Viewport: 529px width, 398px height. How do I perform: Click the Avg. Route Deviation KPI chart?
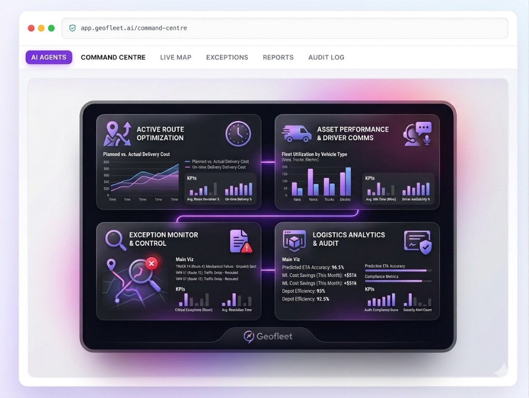point(203,192)
